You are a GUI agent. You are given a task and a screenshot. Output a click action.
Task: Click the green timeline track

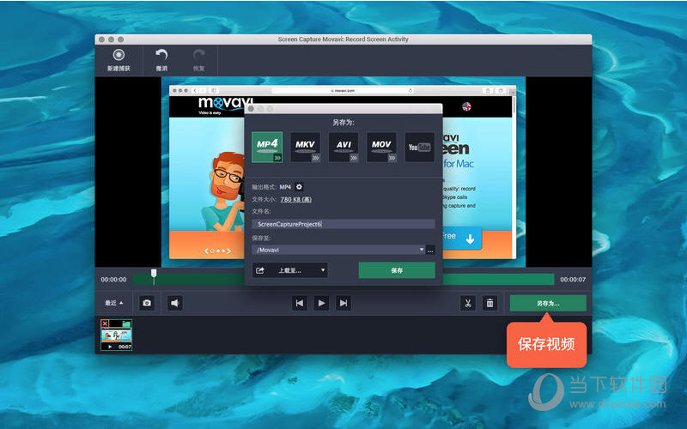pos(343,280)
